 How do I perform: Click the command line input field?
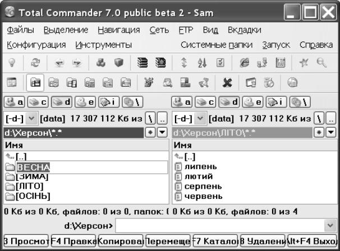[x=220, y=226]
